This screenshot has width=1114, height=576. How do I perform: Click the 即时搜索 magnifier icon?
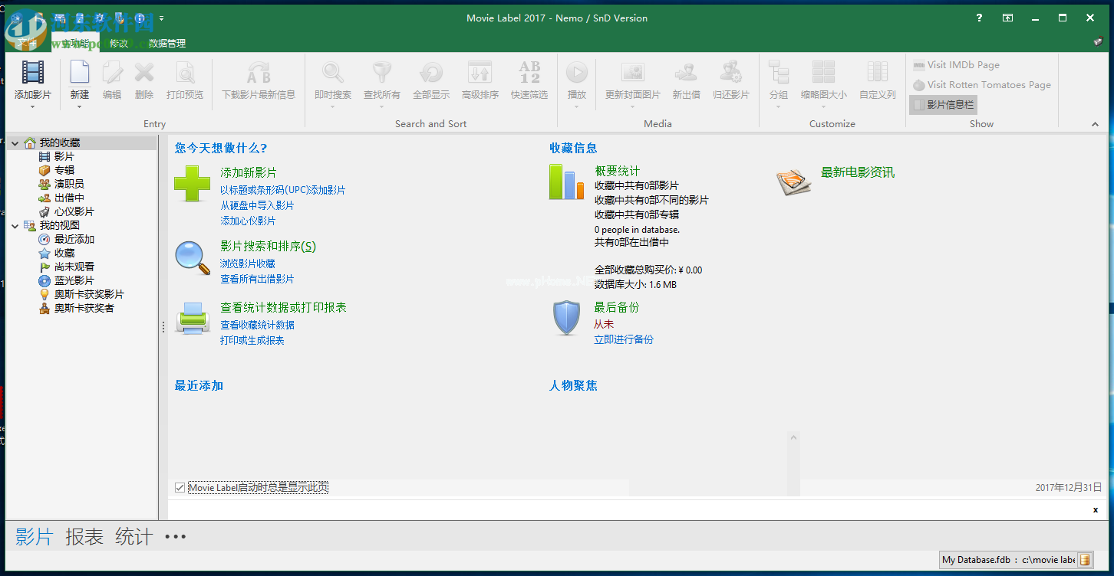click(333, 73)
